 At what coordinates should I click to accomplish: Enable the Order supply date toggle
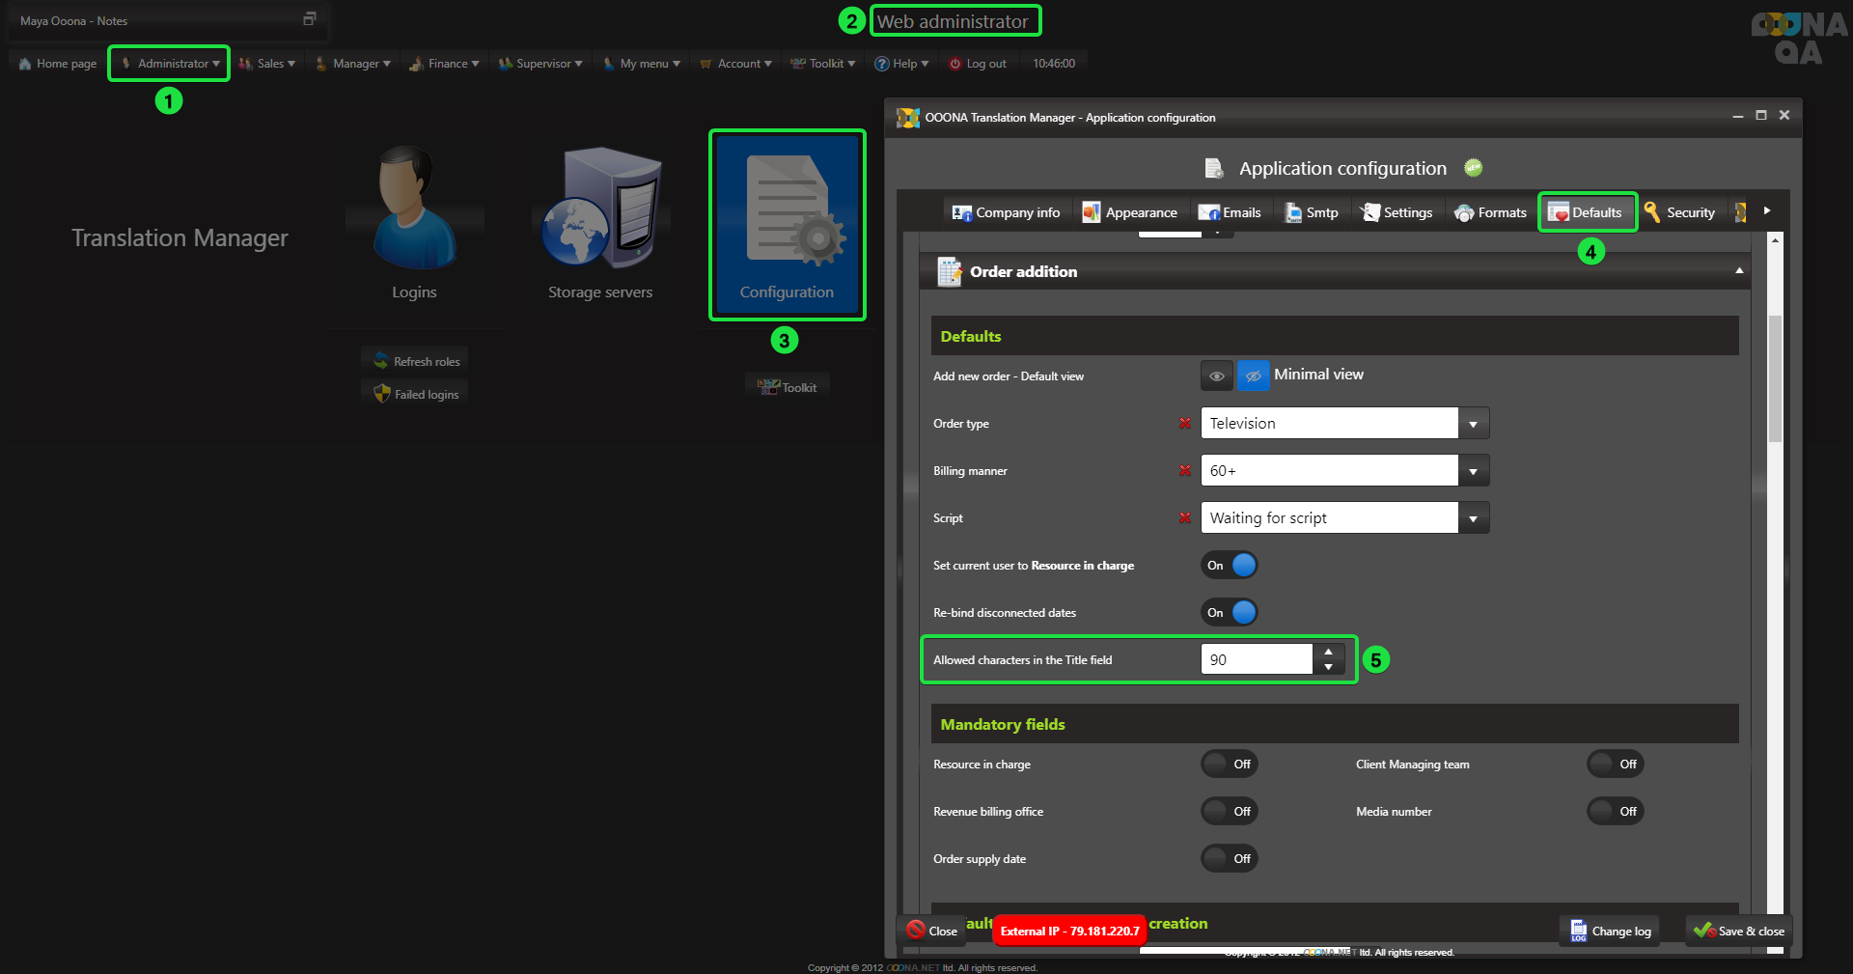(1230, 858)
